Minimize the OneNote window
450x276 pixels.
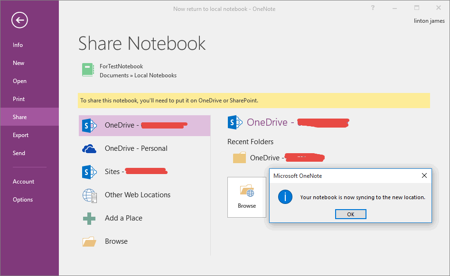[394, 8]
